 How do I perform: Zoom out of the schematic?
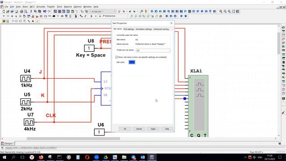[x=225, y=11]
